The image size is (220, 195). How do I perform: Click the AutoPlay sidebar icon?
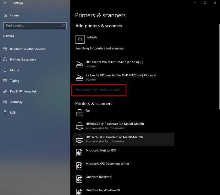[x=5, y=102]
